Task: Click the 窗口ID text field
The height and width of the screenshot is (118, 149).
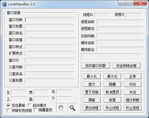Action: click(x=49, y=61)
